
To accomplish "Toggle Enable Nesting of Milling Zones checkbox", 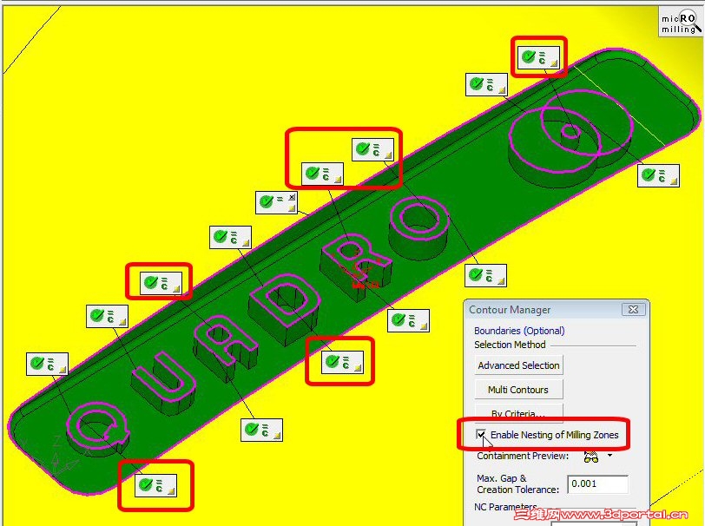I will [481, 434].
